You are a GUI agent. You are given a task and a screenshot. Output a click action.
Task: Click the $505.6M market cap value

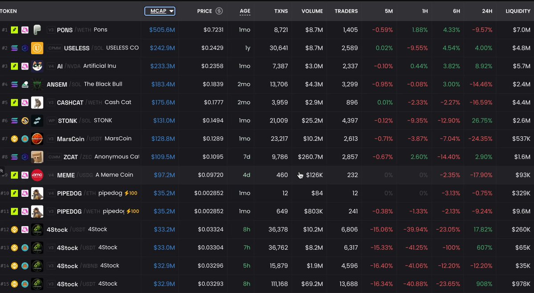(162, 30)
